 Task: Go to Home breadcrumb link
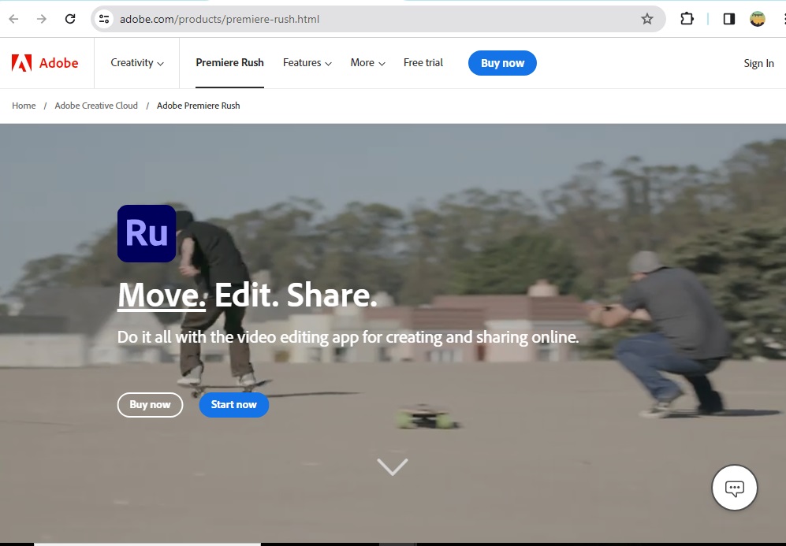click(24, 106)
